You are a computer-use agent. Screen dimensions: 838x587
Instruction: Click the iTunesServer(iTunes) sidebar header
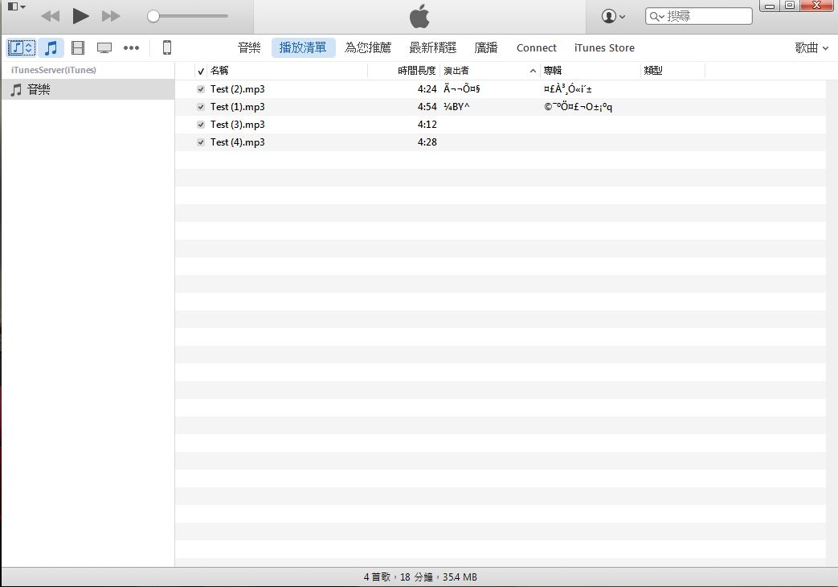pyautogui.click(x=54, y=70)
